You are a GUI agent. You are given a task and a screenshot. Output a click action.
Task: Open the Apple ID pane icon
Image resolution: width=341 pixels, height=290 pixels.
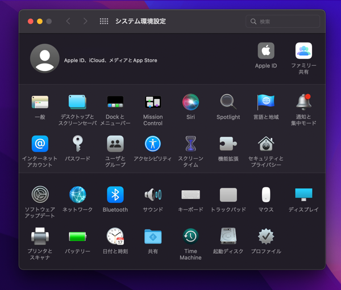266,51
